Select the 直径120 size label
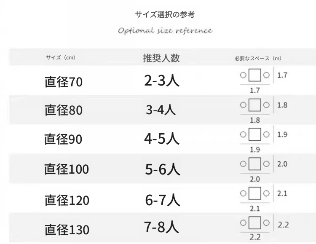The height and width of the screenshot is (244, 316). click(67, 200)
